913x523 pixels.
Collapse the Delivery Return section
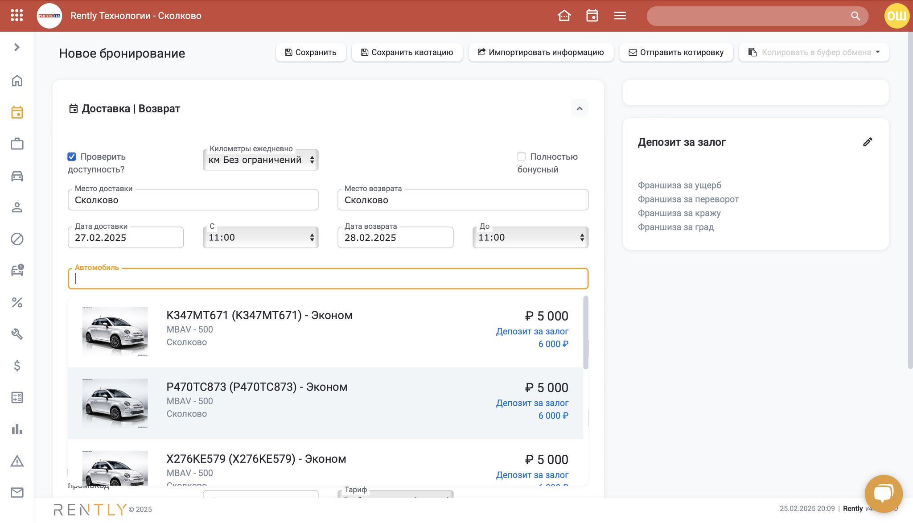pyautogui.click(x=579, y=108)
